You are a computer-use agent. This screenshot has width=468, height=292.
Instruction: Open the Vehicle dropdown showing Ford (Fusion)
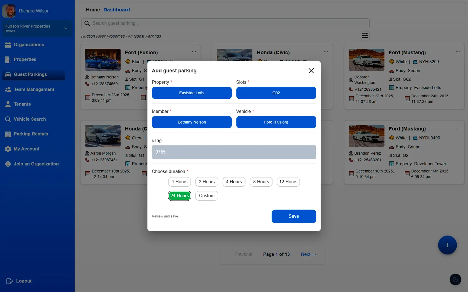pyautogui.click(x=276, y=122)
